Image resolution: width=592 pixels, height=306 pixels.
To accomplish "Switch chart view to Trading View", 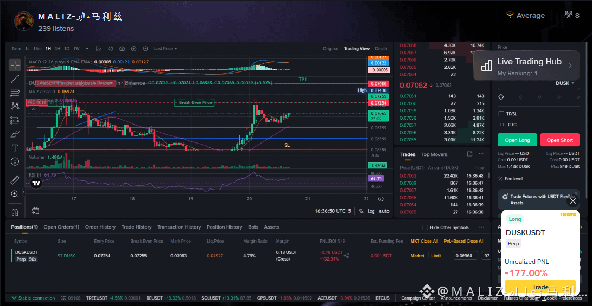I will tap(357, 49).
